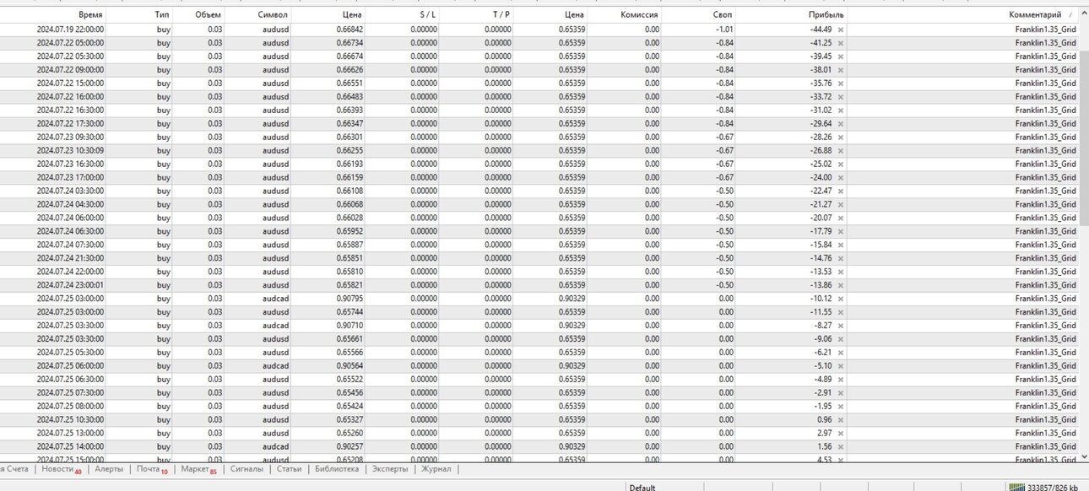Close the order with profit -35.76
This screenshot has height=491, width=1089.
pos(840,84)
